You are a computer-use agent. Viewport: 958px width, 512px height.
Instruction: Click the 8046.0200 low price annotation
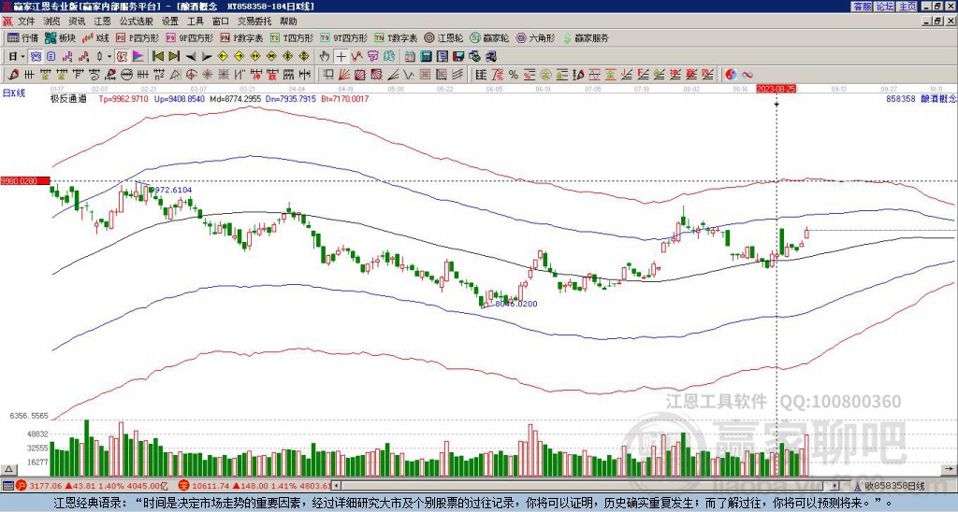(x=515, y=304)
